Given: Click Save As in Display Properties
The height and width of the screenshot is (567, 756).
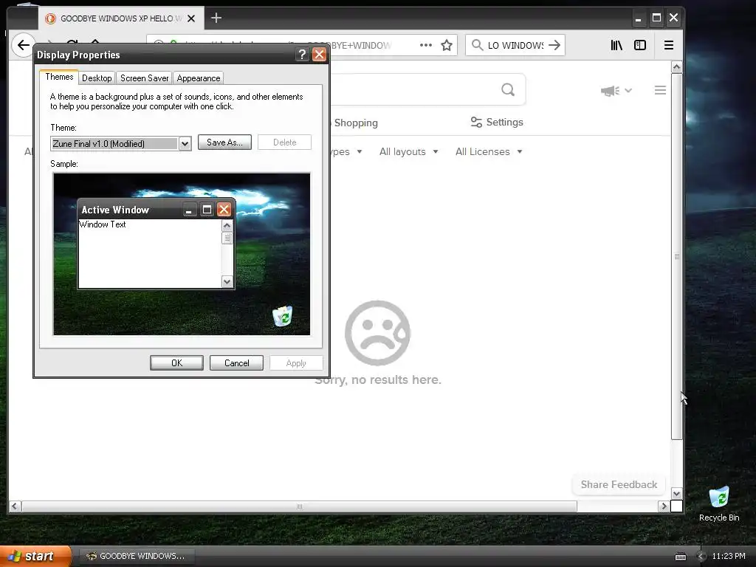Looking at the screenshot, I should pos(224,142).
